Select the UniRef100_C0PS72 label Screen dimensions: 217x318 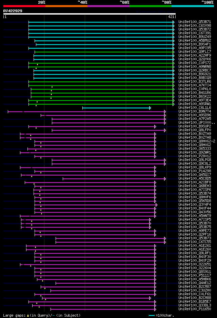(x=195, y=63)
